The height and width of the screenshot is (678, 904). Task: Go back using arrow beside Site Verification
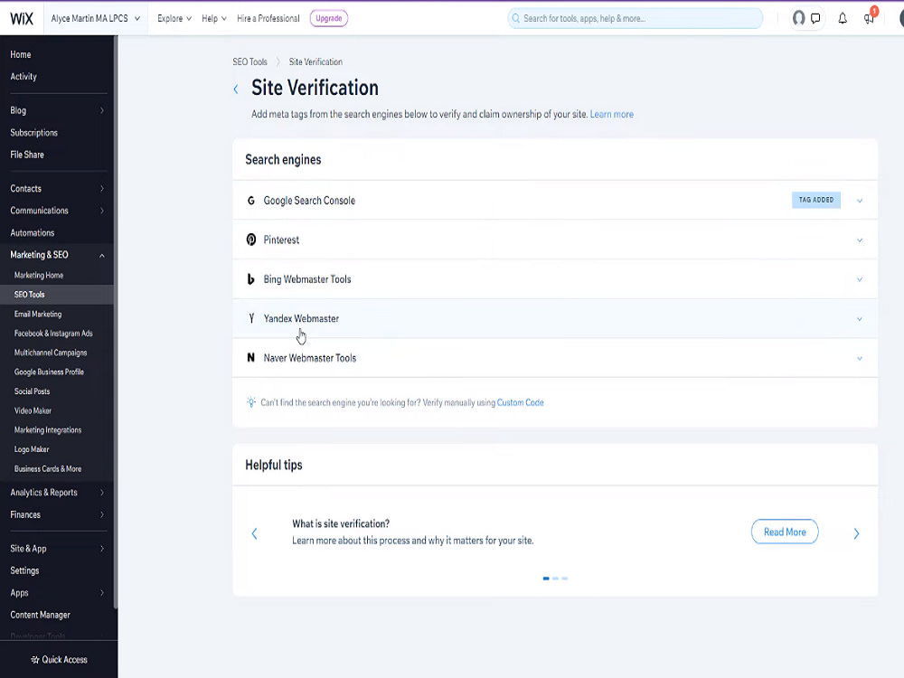(236, 89)
